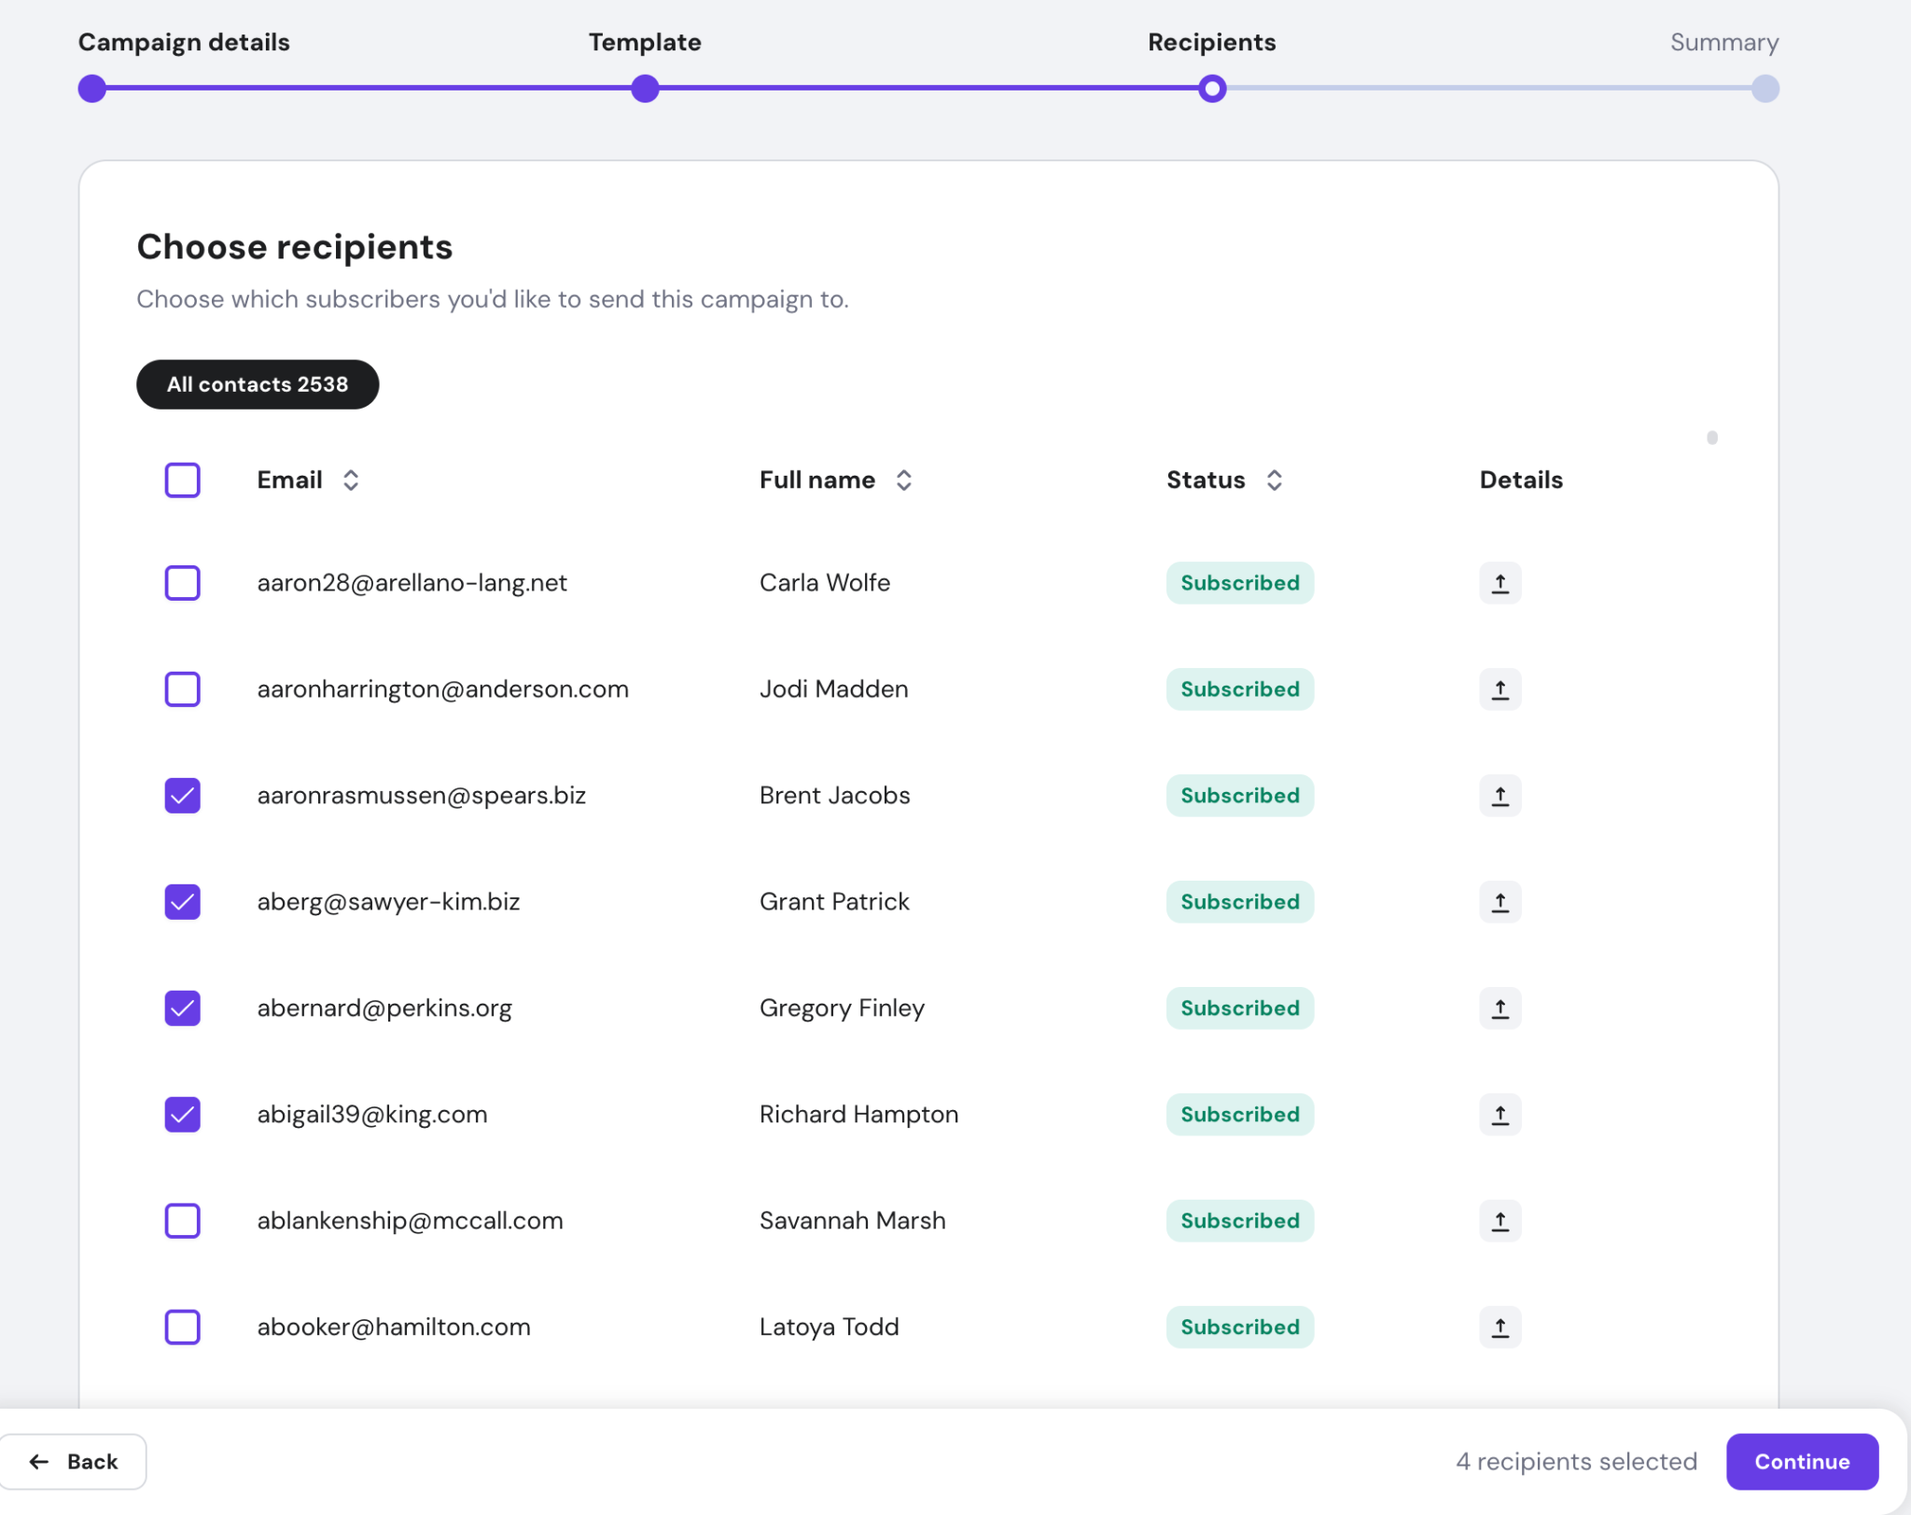This screenshot has height=1515, width=1911.
Task: Click the Subscribed badge for Latoya Todd
Action: click(1239, 1327)
